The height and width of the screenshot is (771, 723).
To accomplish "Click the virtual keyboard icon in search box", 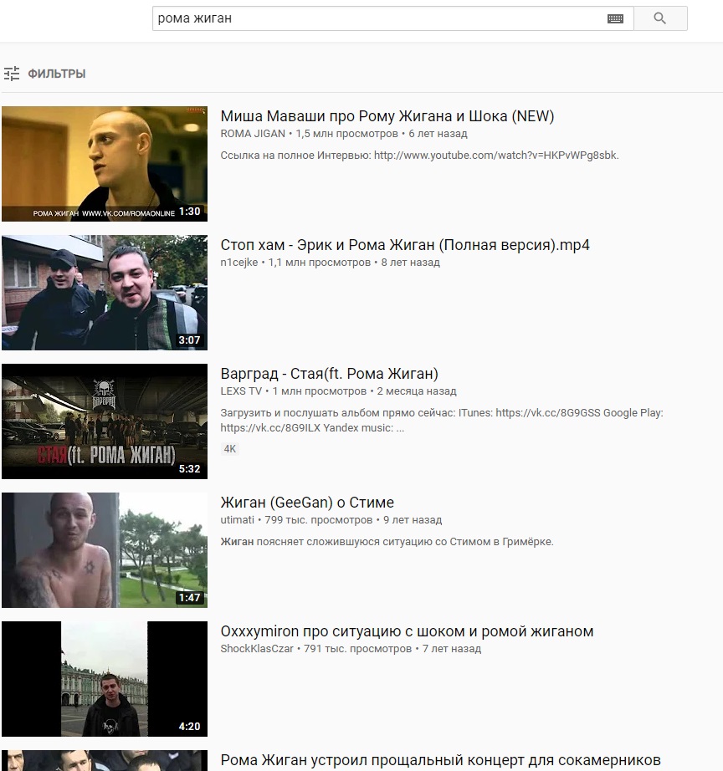I will [x=615, y=18].
